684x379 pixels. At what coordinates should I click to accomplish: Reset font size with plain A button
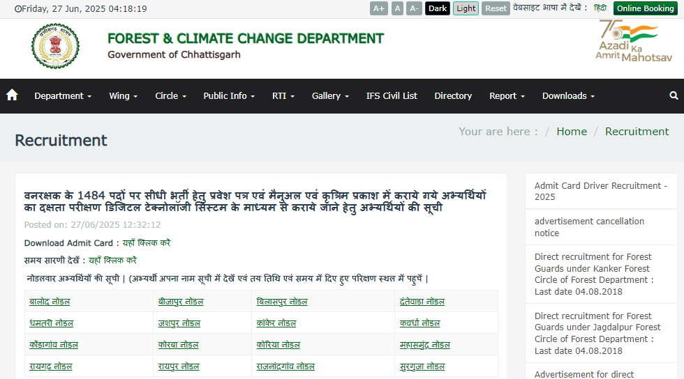[x=397, y=8]
